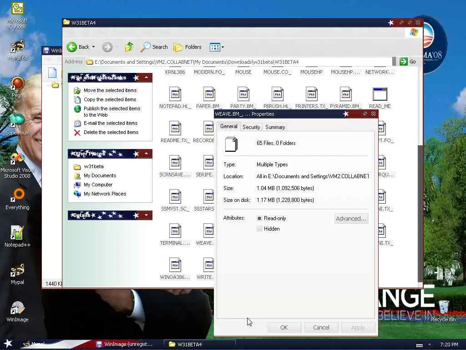Select the NOTEPAD.HL_ file icon
Screen dimensions: 466x350
click(x=175, y=94)
